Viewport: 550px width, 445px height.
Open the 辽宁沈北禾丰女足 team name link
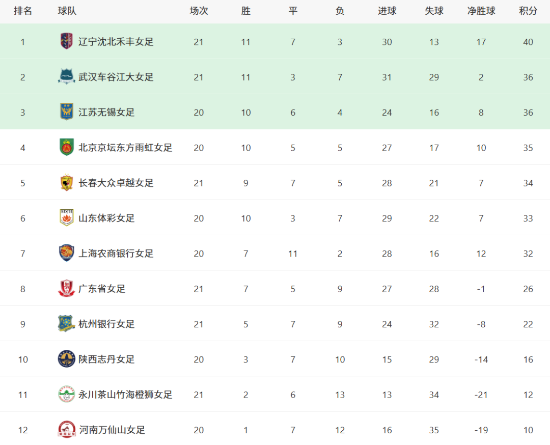point(116,42)
